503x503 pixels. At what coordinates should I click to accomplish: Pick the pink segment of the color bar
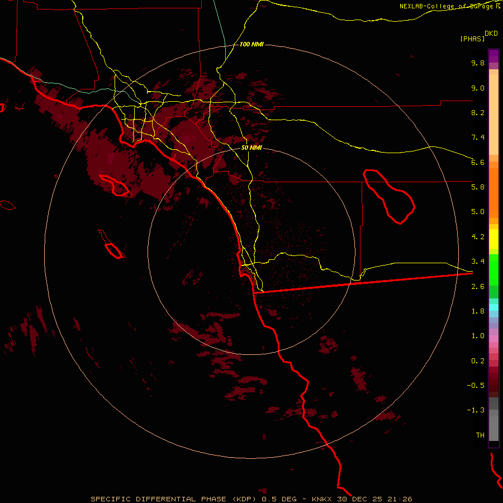coord(493,339)
